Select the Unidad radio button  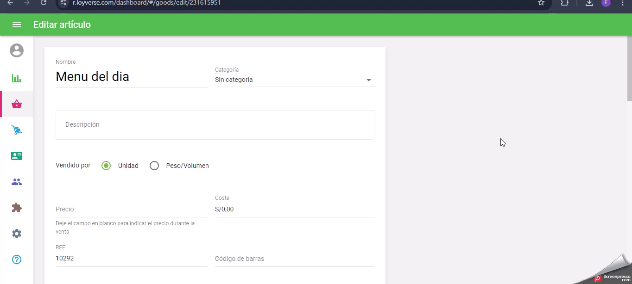click(x=106, y=166)
